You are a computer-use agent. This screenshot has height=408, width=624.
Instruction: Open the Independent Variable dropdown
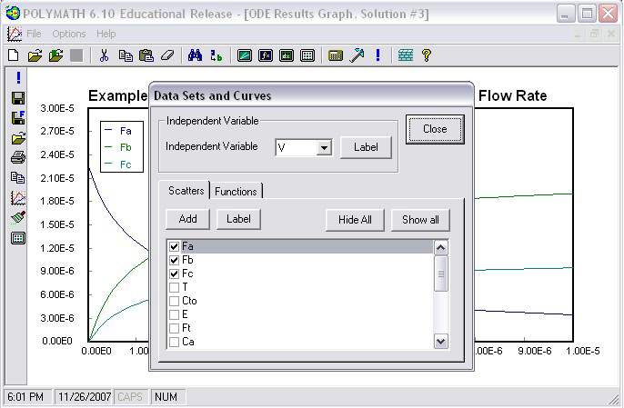323,147
